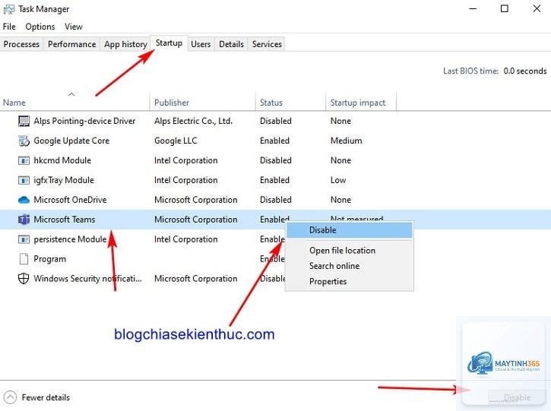Click the Microsoft OneDrive cloud icon

[24, 200]
